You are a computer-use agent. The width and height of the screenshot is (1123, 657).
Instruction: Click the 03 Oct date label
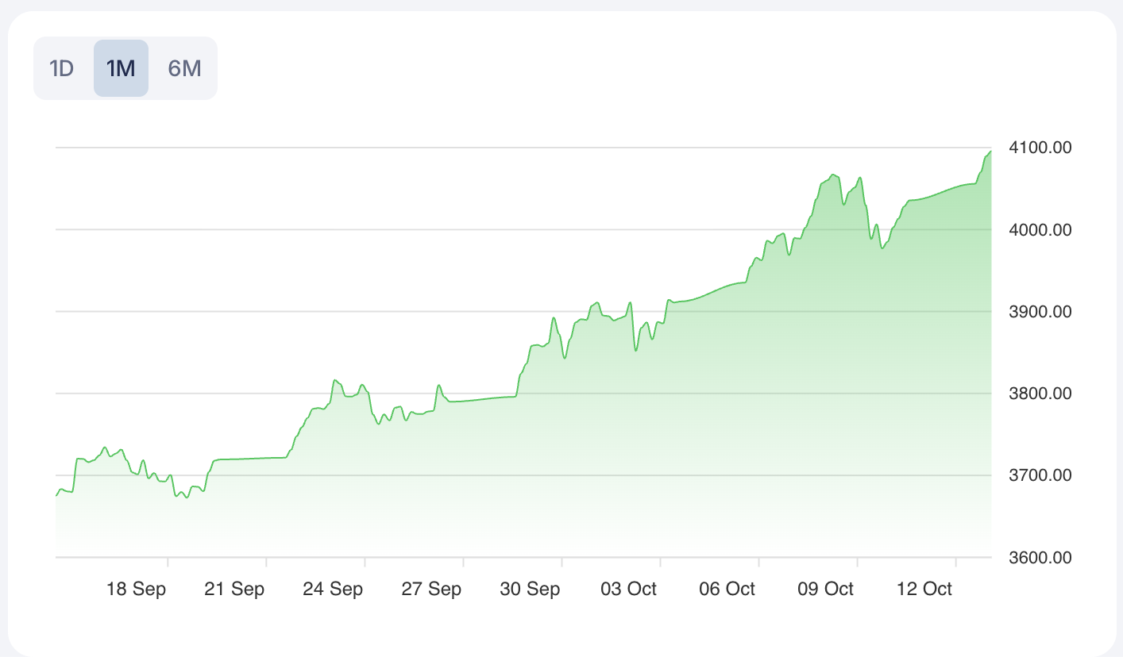tap(628, 589)
